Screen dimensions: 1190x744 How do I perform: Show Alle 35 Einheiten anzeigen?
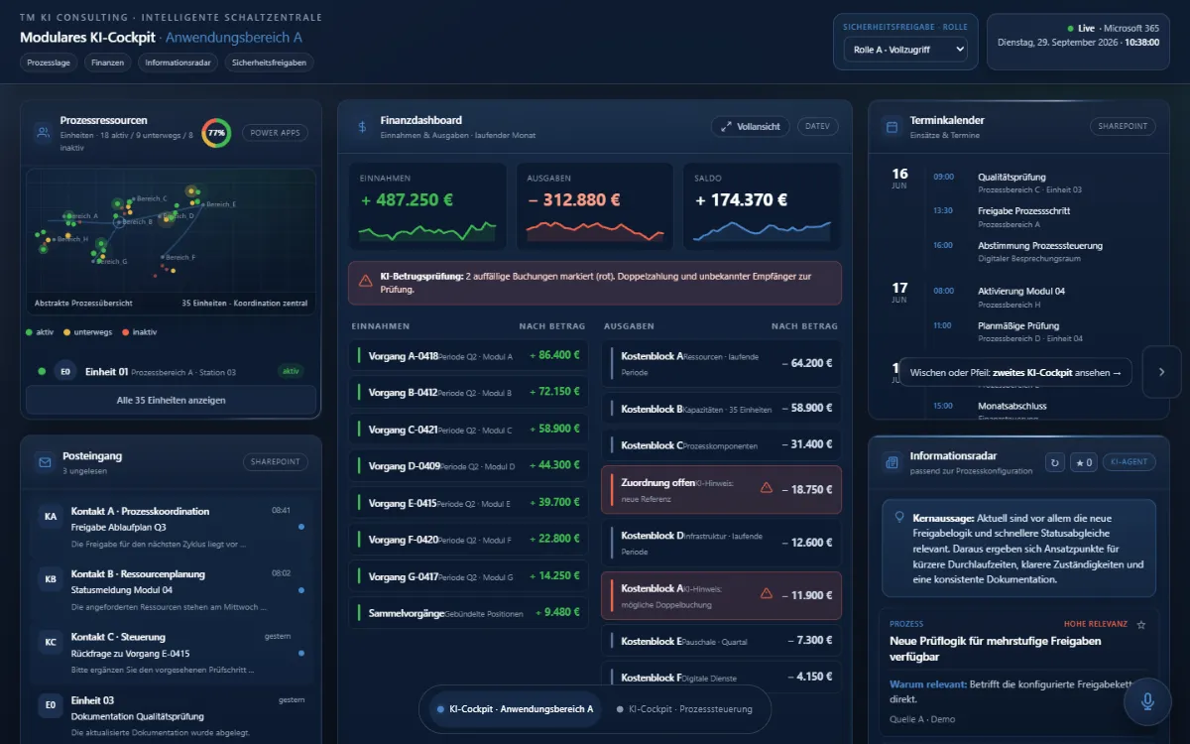click(171, 400)
